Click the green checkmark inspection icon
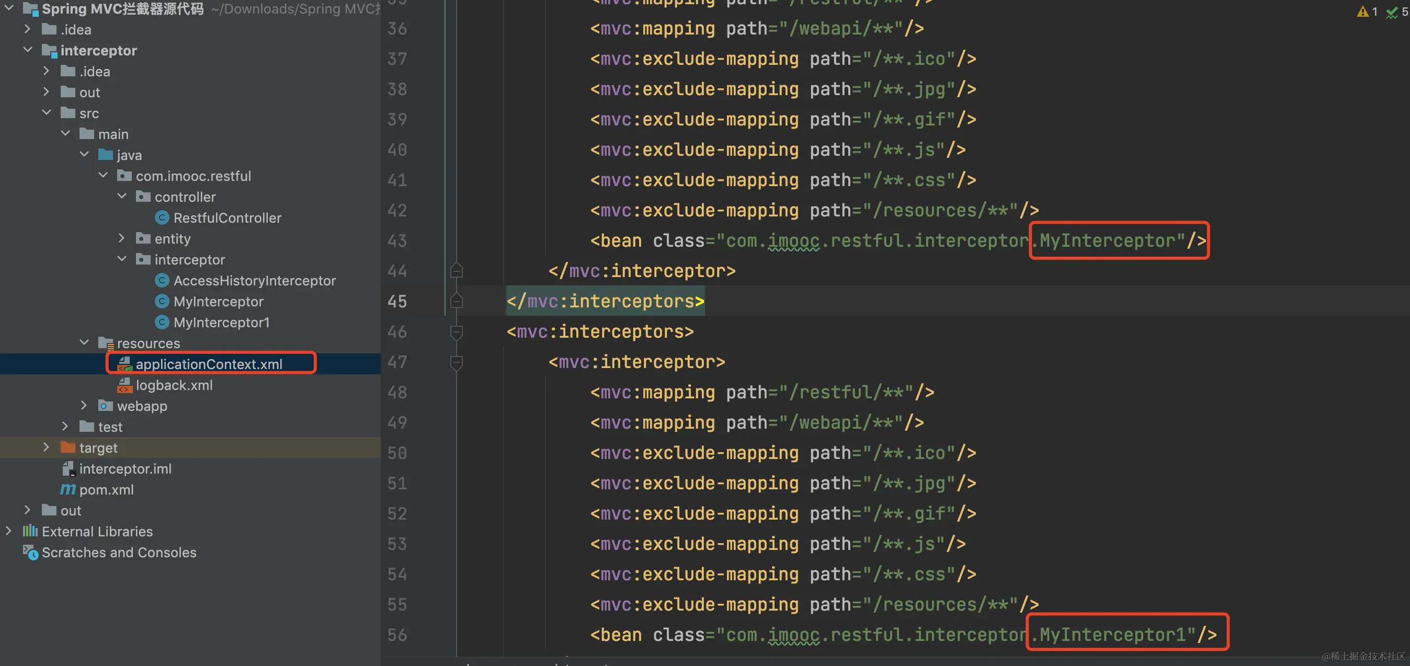The image size is (1410, 666). click(1392, 12)
